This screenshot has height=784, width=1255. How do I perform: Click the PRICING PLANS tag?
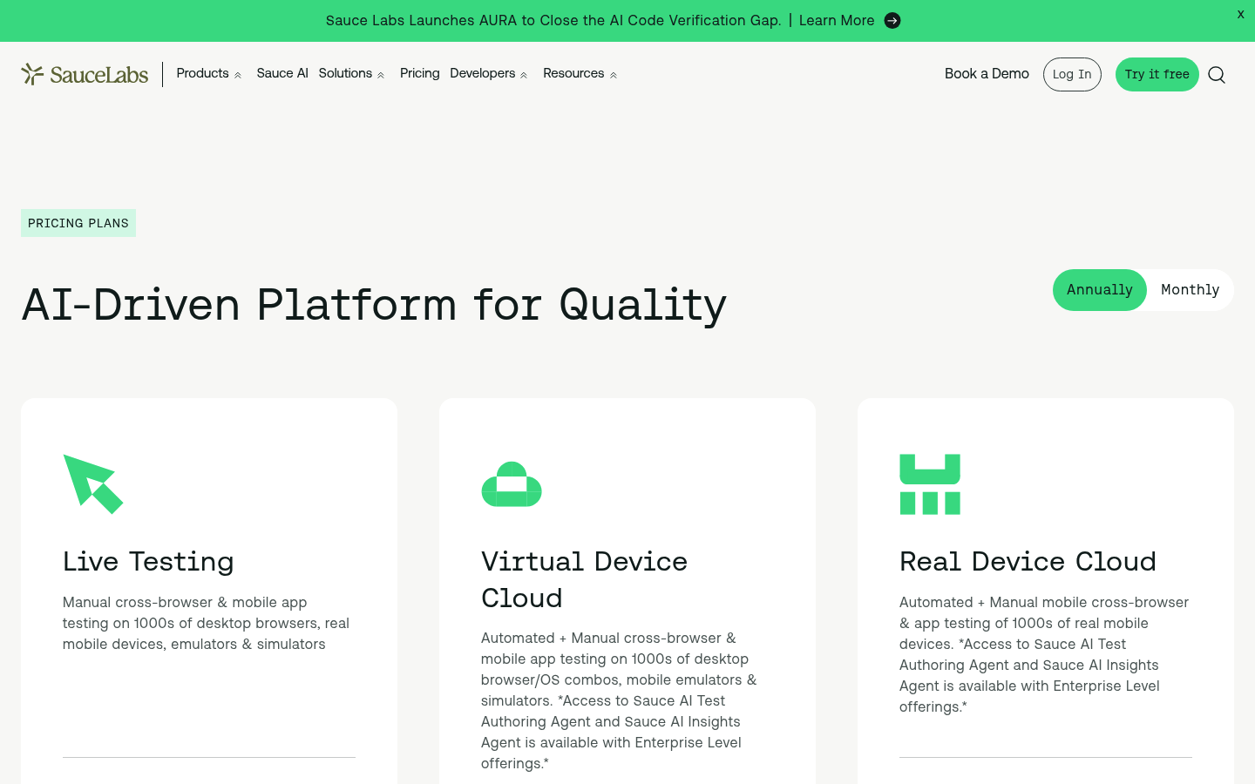[x=78, y=223]
